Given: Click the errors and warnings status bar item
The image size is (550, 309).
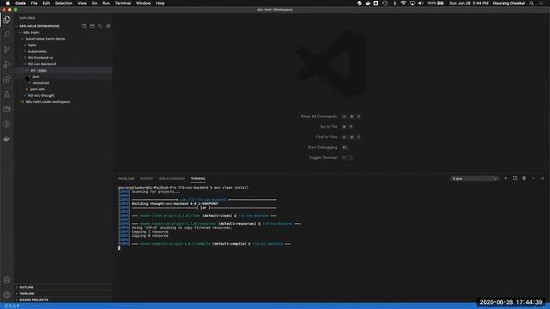Looking at the screenshot, I should 12,306.
